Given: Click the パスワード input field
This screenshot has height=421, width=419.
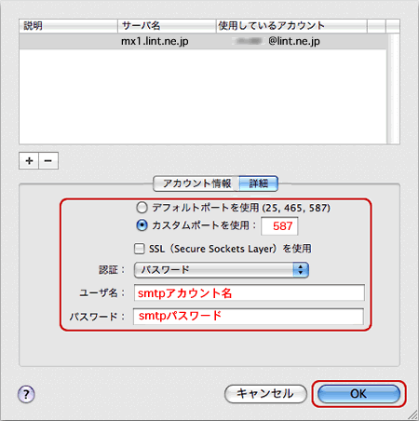Looking at the screenshot, I should click(249, 316).
